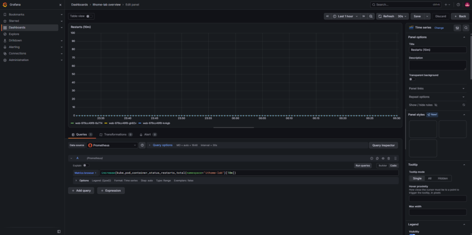
Task: Shift time range forwards
Action: tap(364, 16)
